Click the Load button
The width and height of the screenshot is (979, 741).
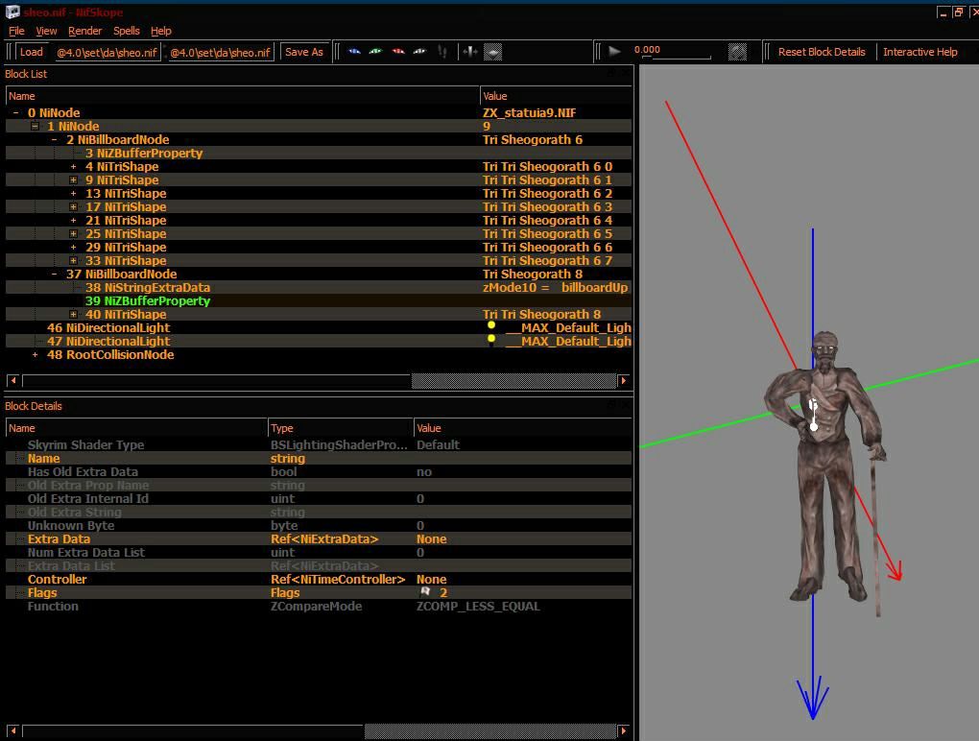click(32, 52)
